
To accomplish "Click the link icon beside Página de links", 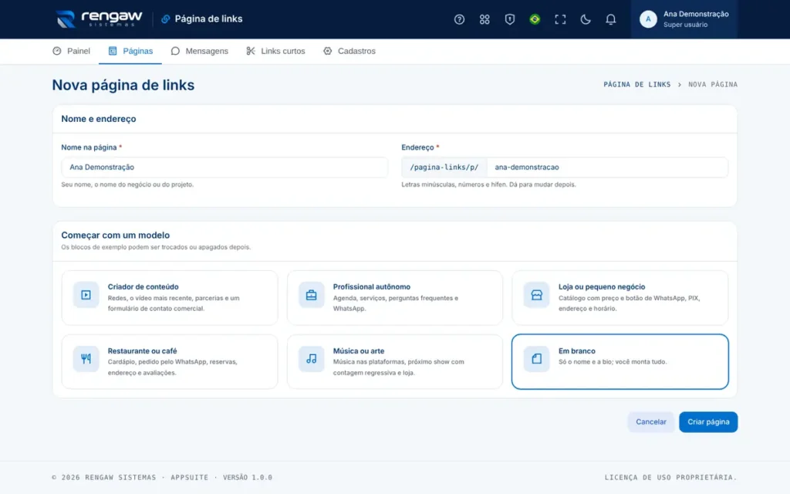I will [x=165, y=19].
